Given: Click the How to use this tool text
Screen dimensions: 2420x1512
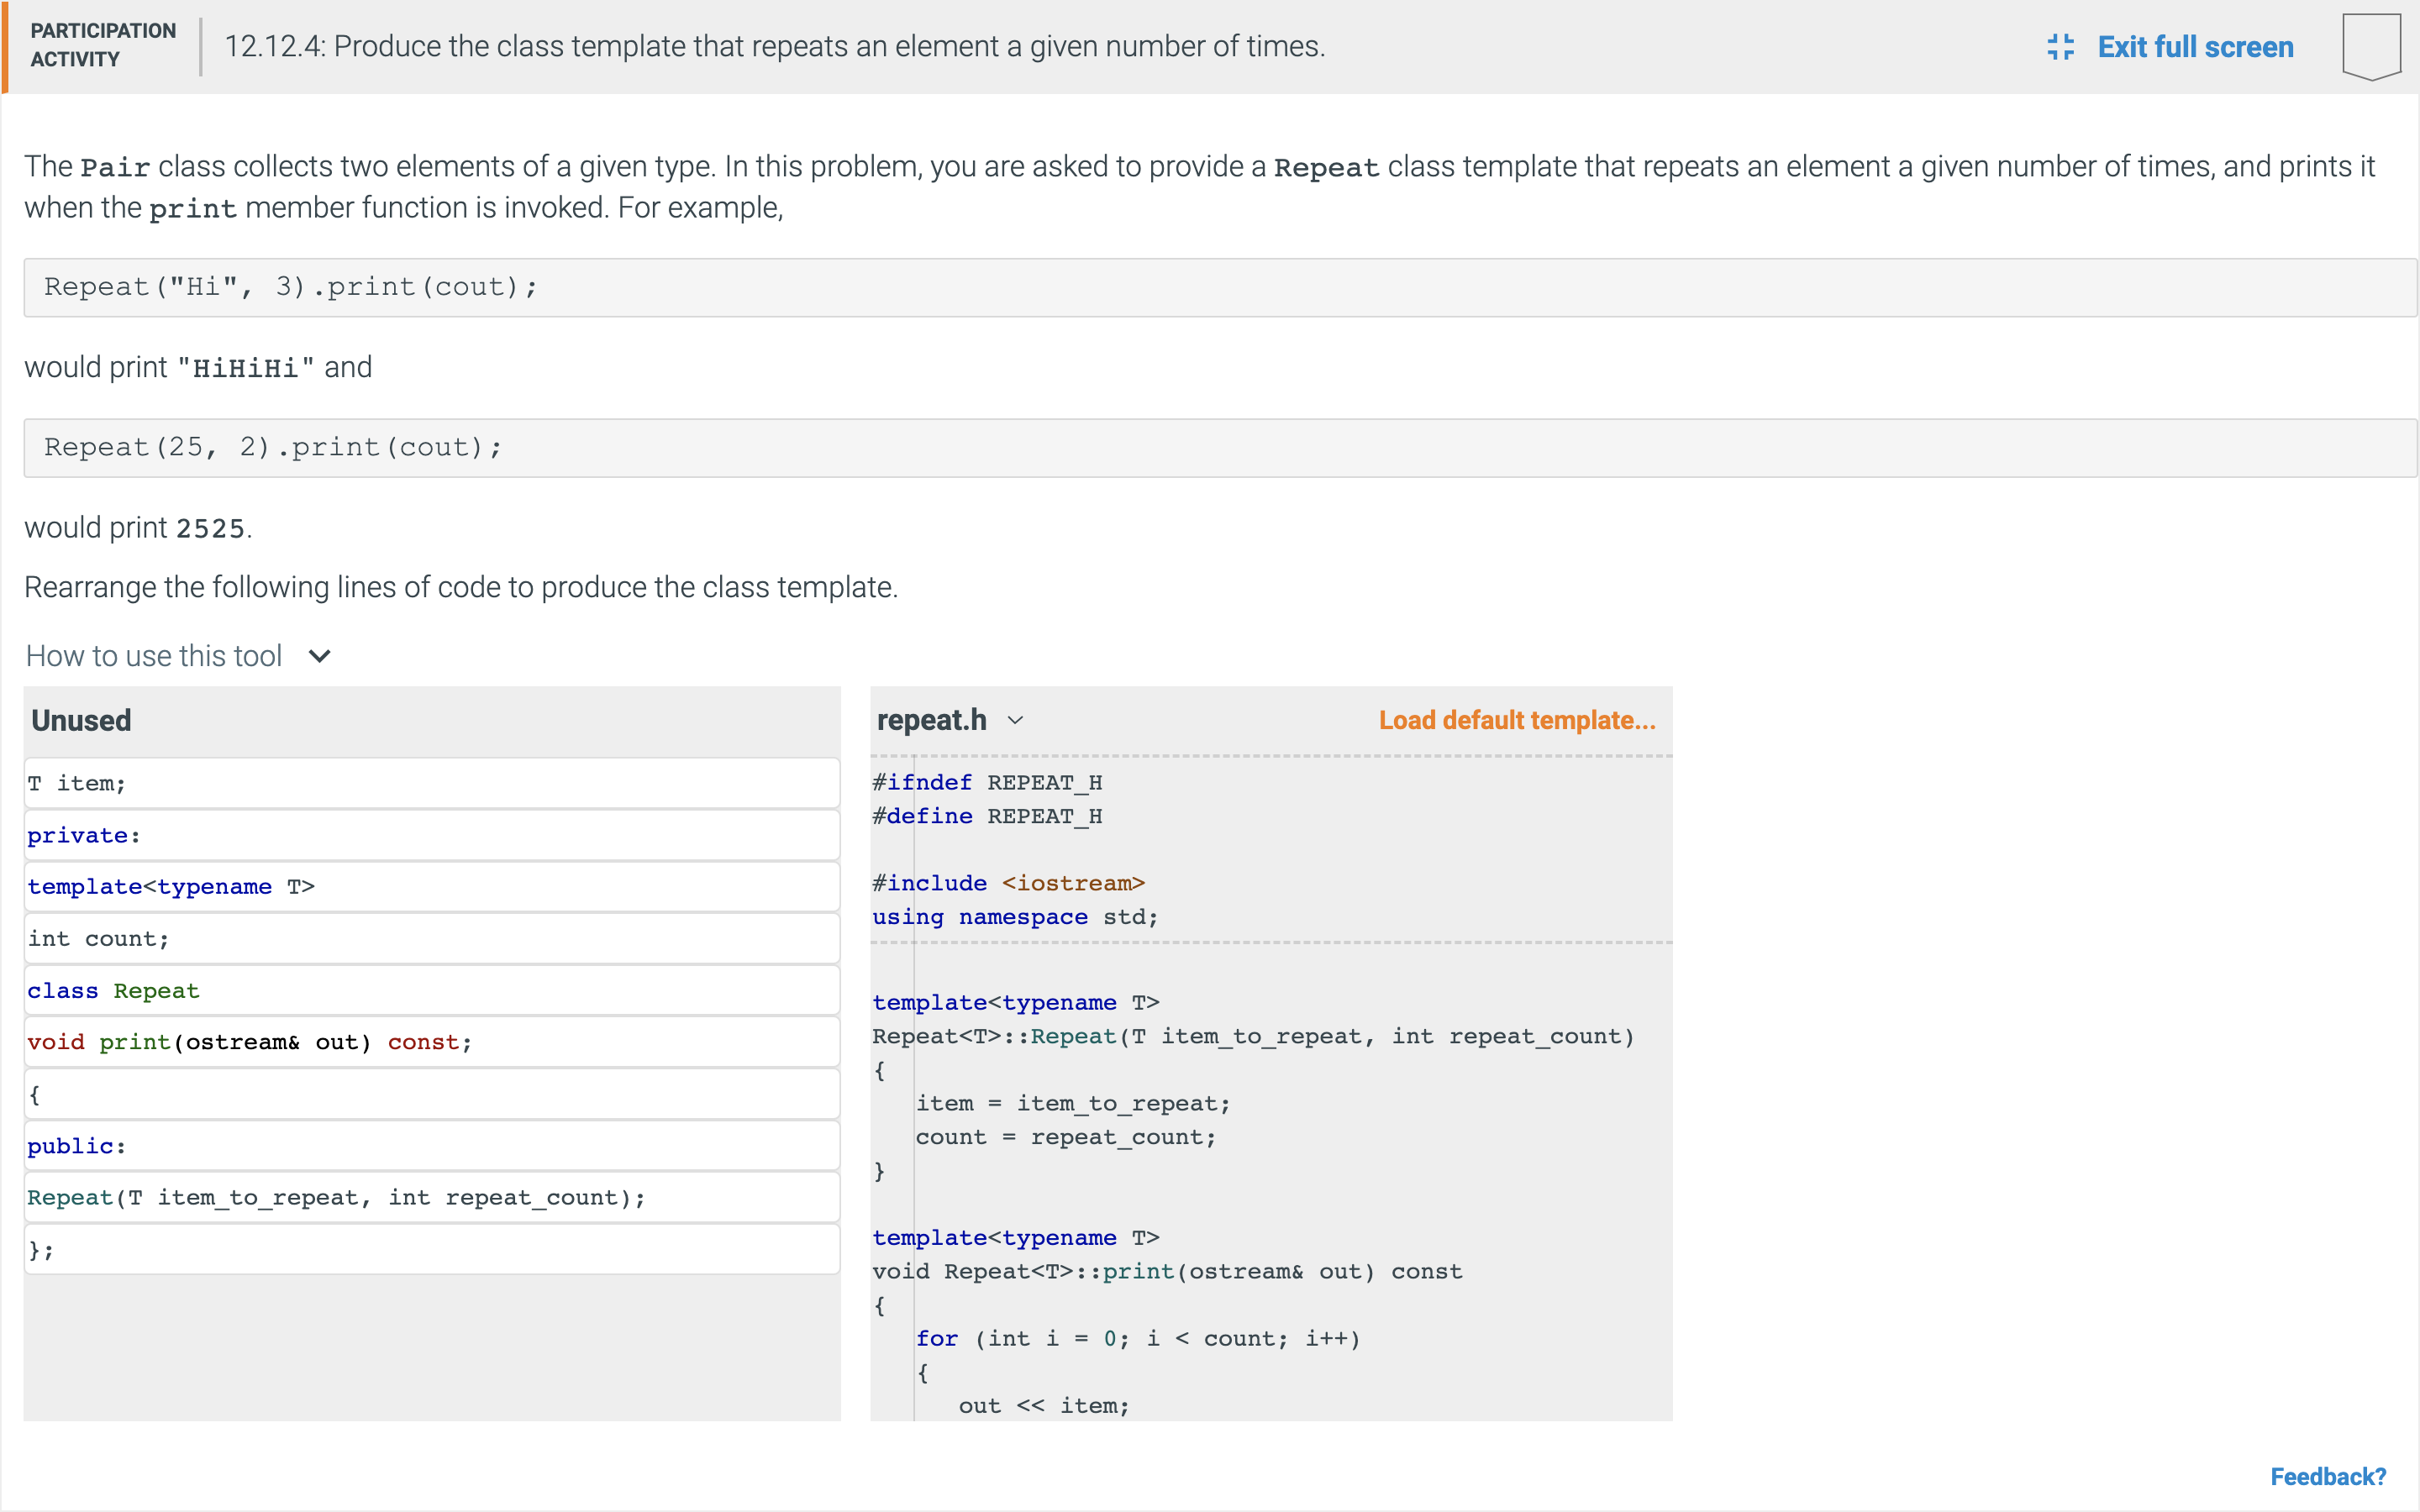Looking at the screenshot, I should (x=154, y=656).
